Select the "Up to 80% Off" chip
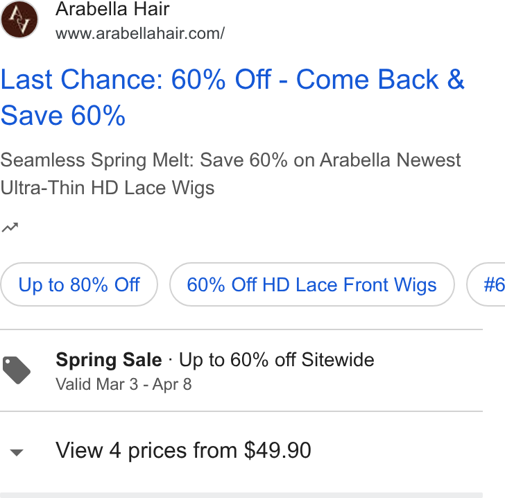This screenshot has width=505, height=498. point(79,284)
